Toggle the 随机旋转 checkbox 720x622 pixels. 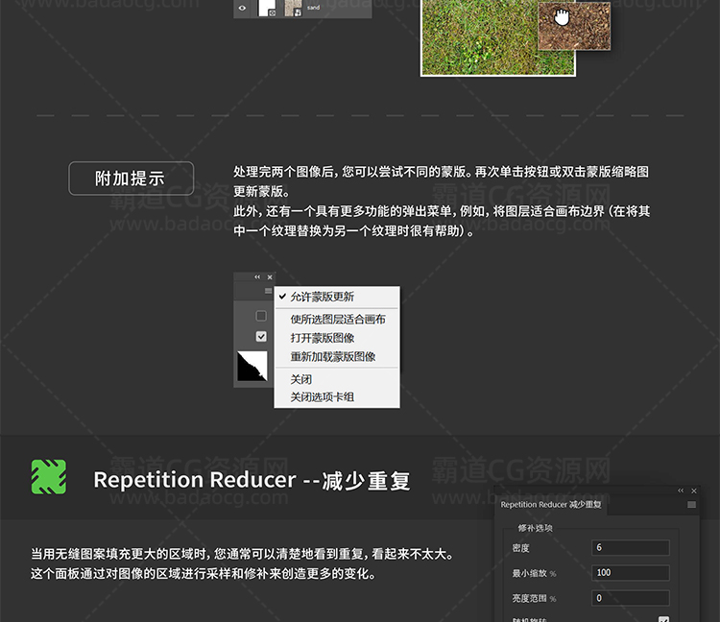663,620
